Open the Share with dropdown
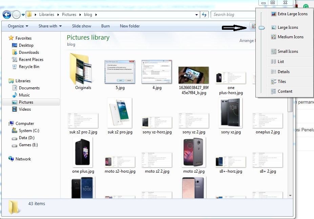The image size is (314, 219). tap(49, 26)
